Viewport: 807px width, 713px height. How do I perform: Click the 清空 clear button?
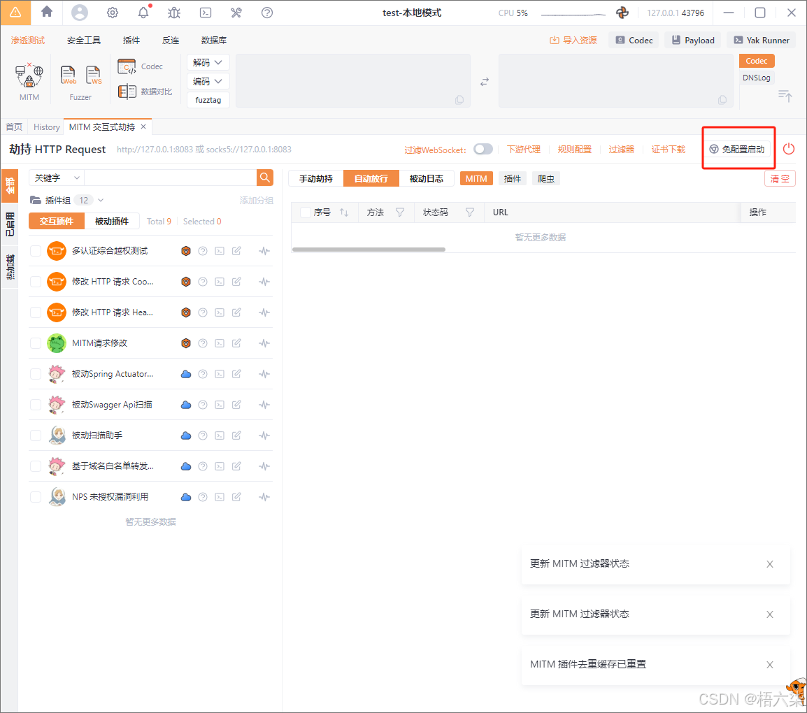[780, 178]
